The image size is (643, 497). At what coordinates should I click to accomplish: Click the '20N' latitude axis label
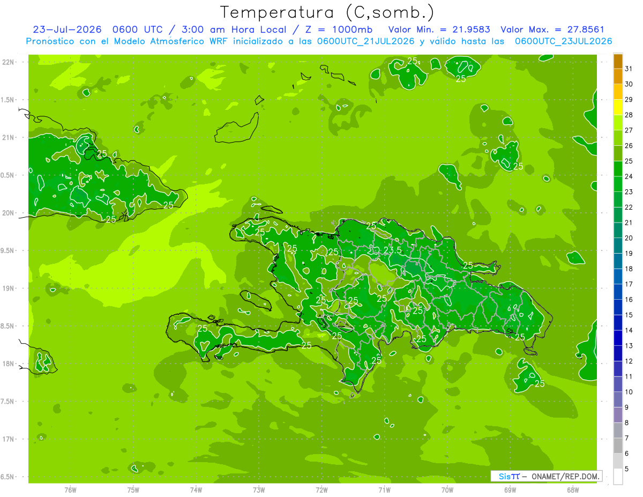[x=9, y=213]
